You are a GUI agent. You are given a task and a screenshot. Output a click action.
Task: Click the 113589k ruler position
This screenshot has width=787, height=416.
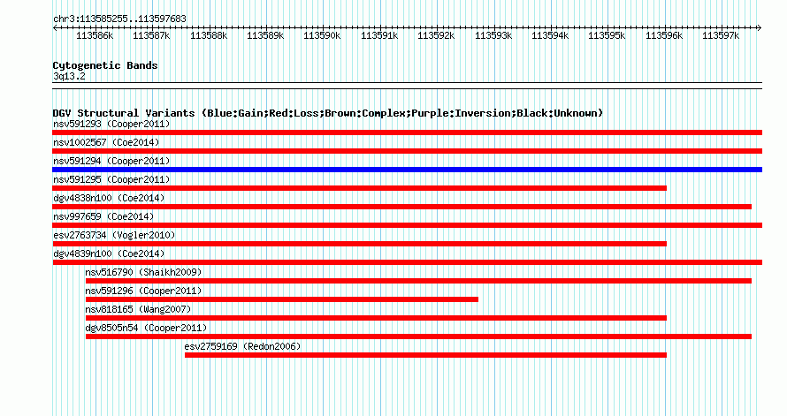(x=265, y=35)
